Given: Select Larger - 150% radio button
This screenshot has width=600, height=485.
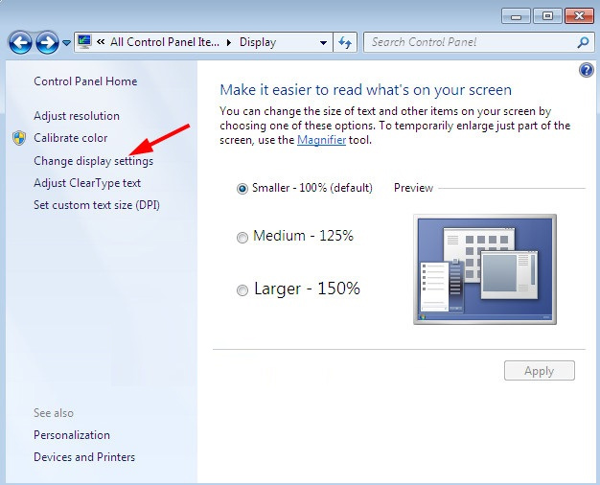Looking at the screenshot, I should (x=242, y=290).
